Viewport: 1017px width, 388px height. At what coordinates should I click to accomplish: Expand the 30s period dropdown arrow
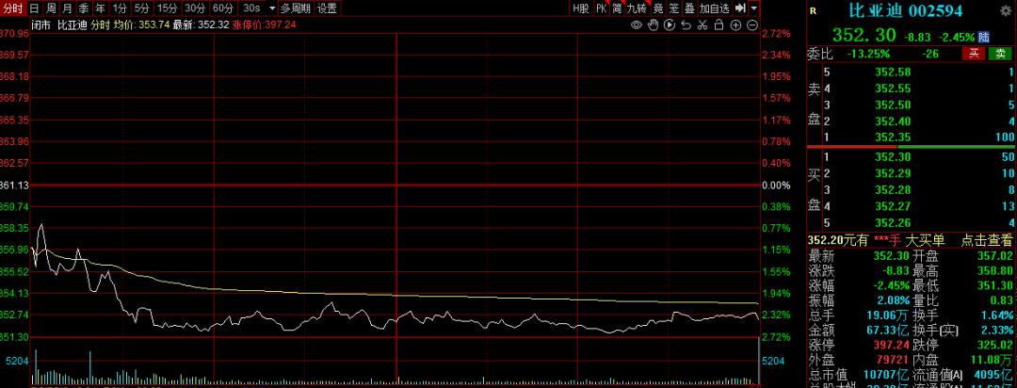pyautogui.click(x=271, y=8)
